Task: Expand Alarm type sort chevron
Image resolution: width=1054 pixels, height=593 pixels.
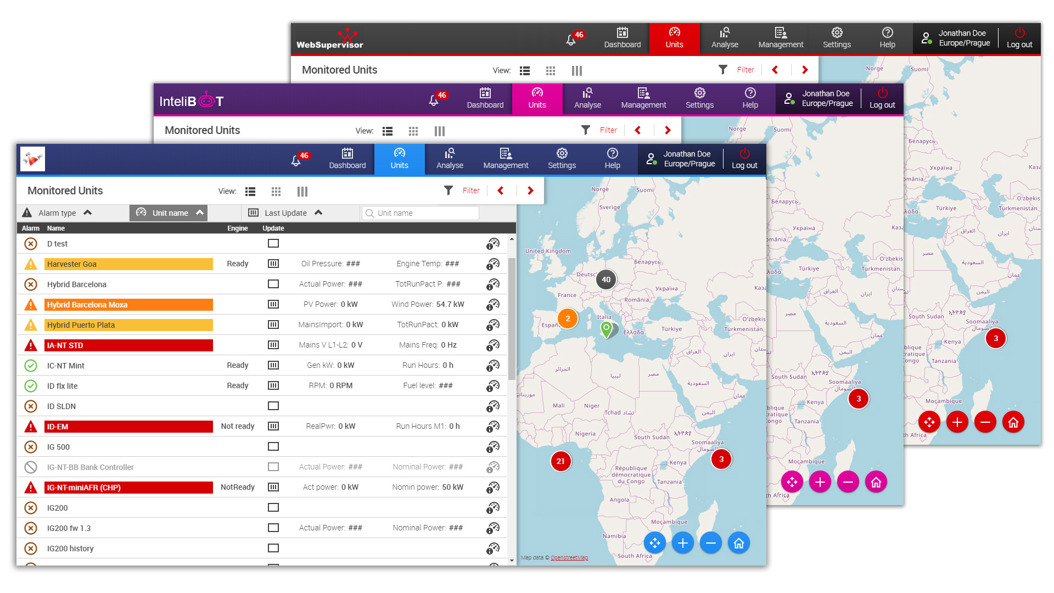Action: (x=88, y=212)
